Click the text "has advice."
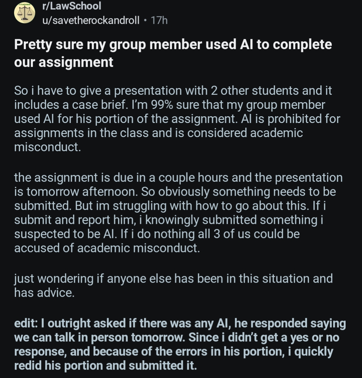 pyautogui.click(x=44, y=293)
